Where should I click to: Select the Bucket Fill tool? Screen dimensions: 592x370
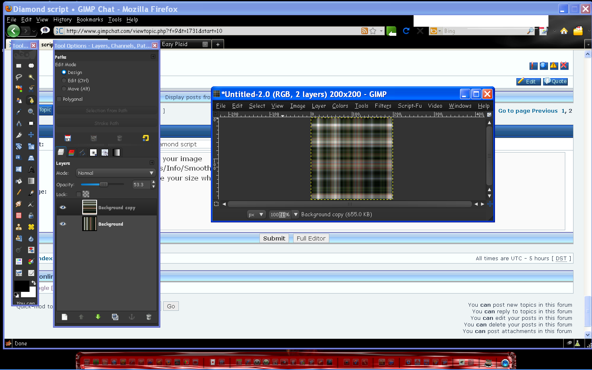pyautogui.click(x=18, y=180)
